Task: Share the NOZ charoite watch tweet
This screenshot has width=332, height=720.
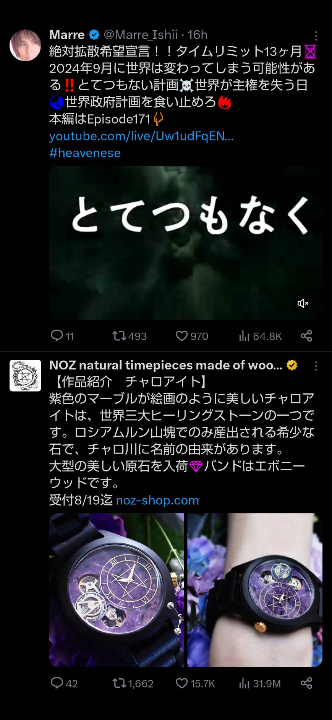Action: tap(306, 683)
